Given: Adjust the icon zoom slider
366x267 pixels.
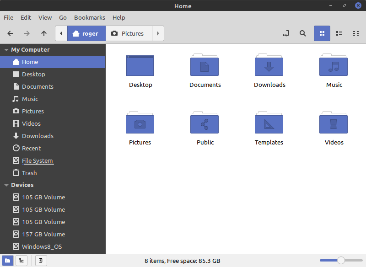Looking at the screenshot, I should click(341, 261).
